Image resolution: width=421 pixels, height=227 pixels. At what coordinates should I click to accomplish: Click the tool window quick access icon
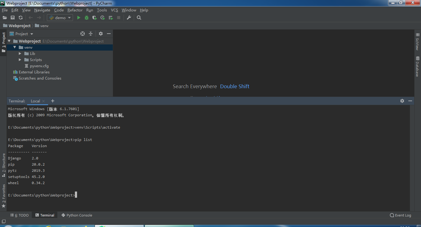point(3,221)
